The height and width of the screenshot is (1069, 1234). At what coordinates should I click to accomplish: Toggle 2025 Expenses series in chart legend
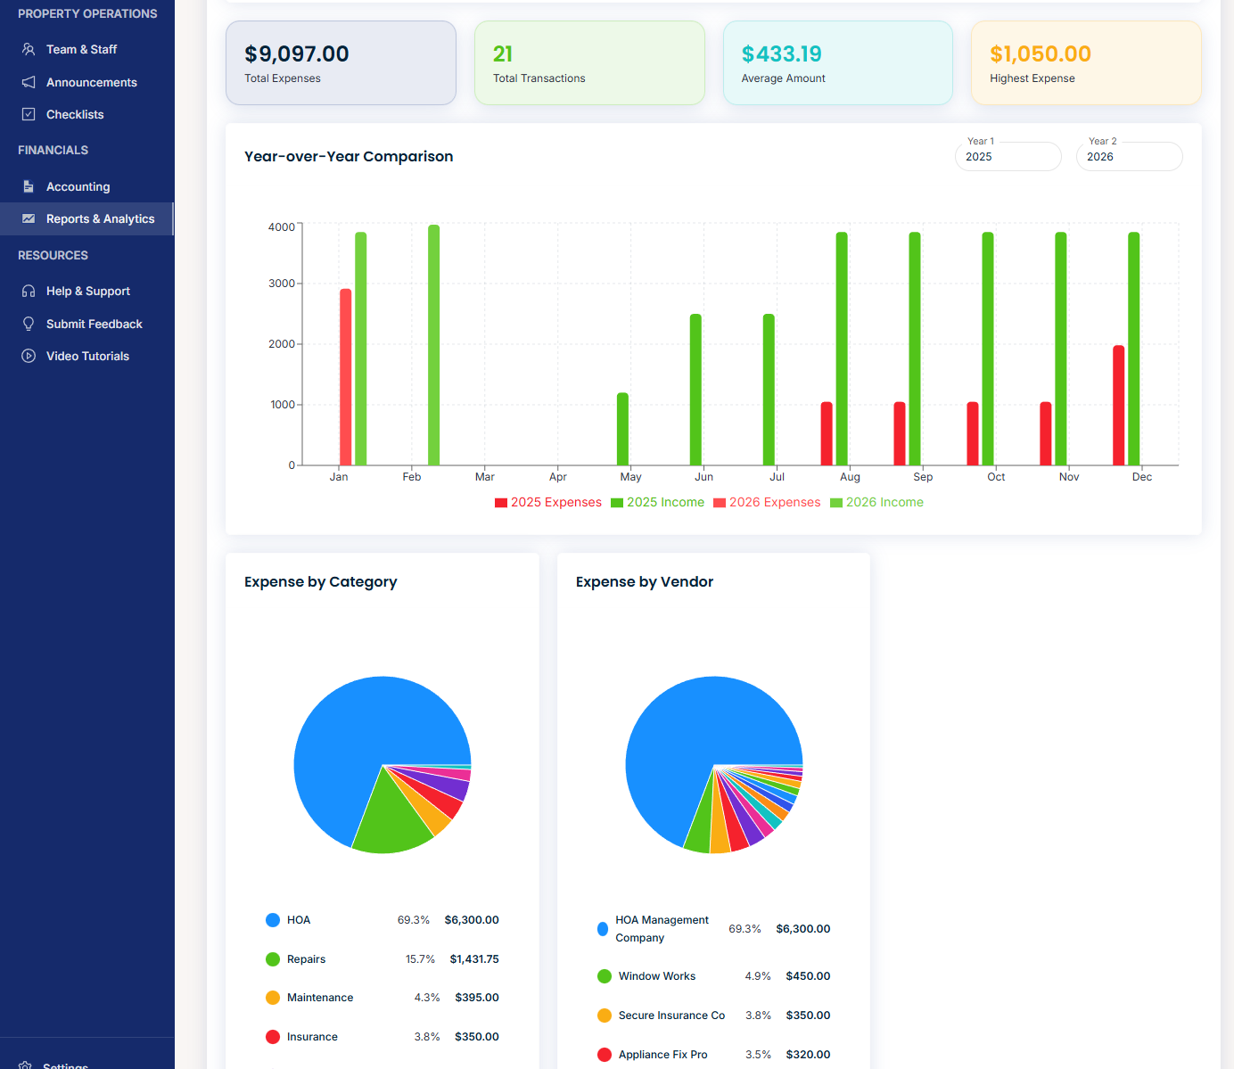click(x=547, y=503)
